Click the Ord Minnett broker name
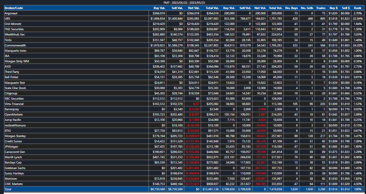Screen dimensions: 366x194 click(12, 24)
